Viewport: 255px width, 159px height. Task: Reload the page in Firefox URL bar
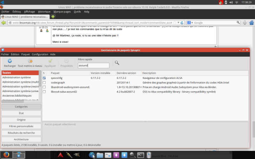pos(182,23)
